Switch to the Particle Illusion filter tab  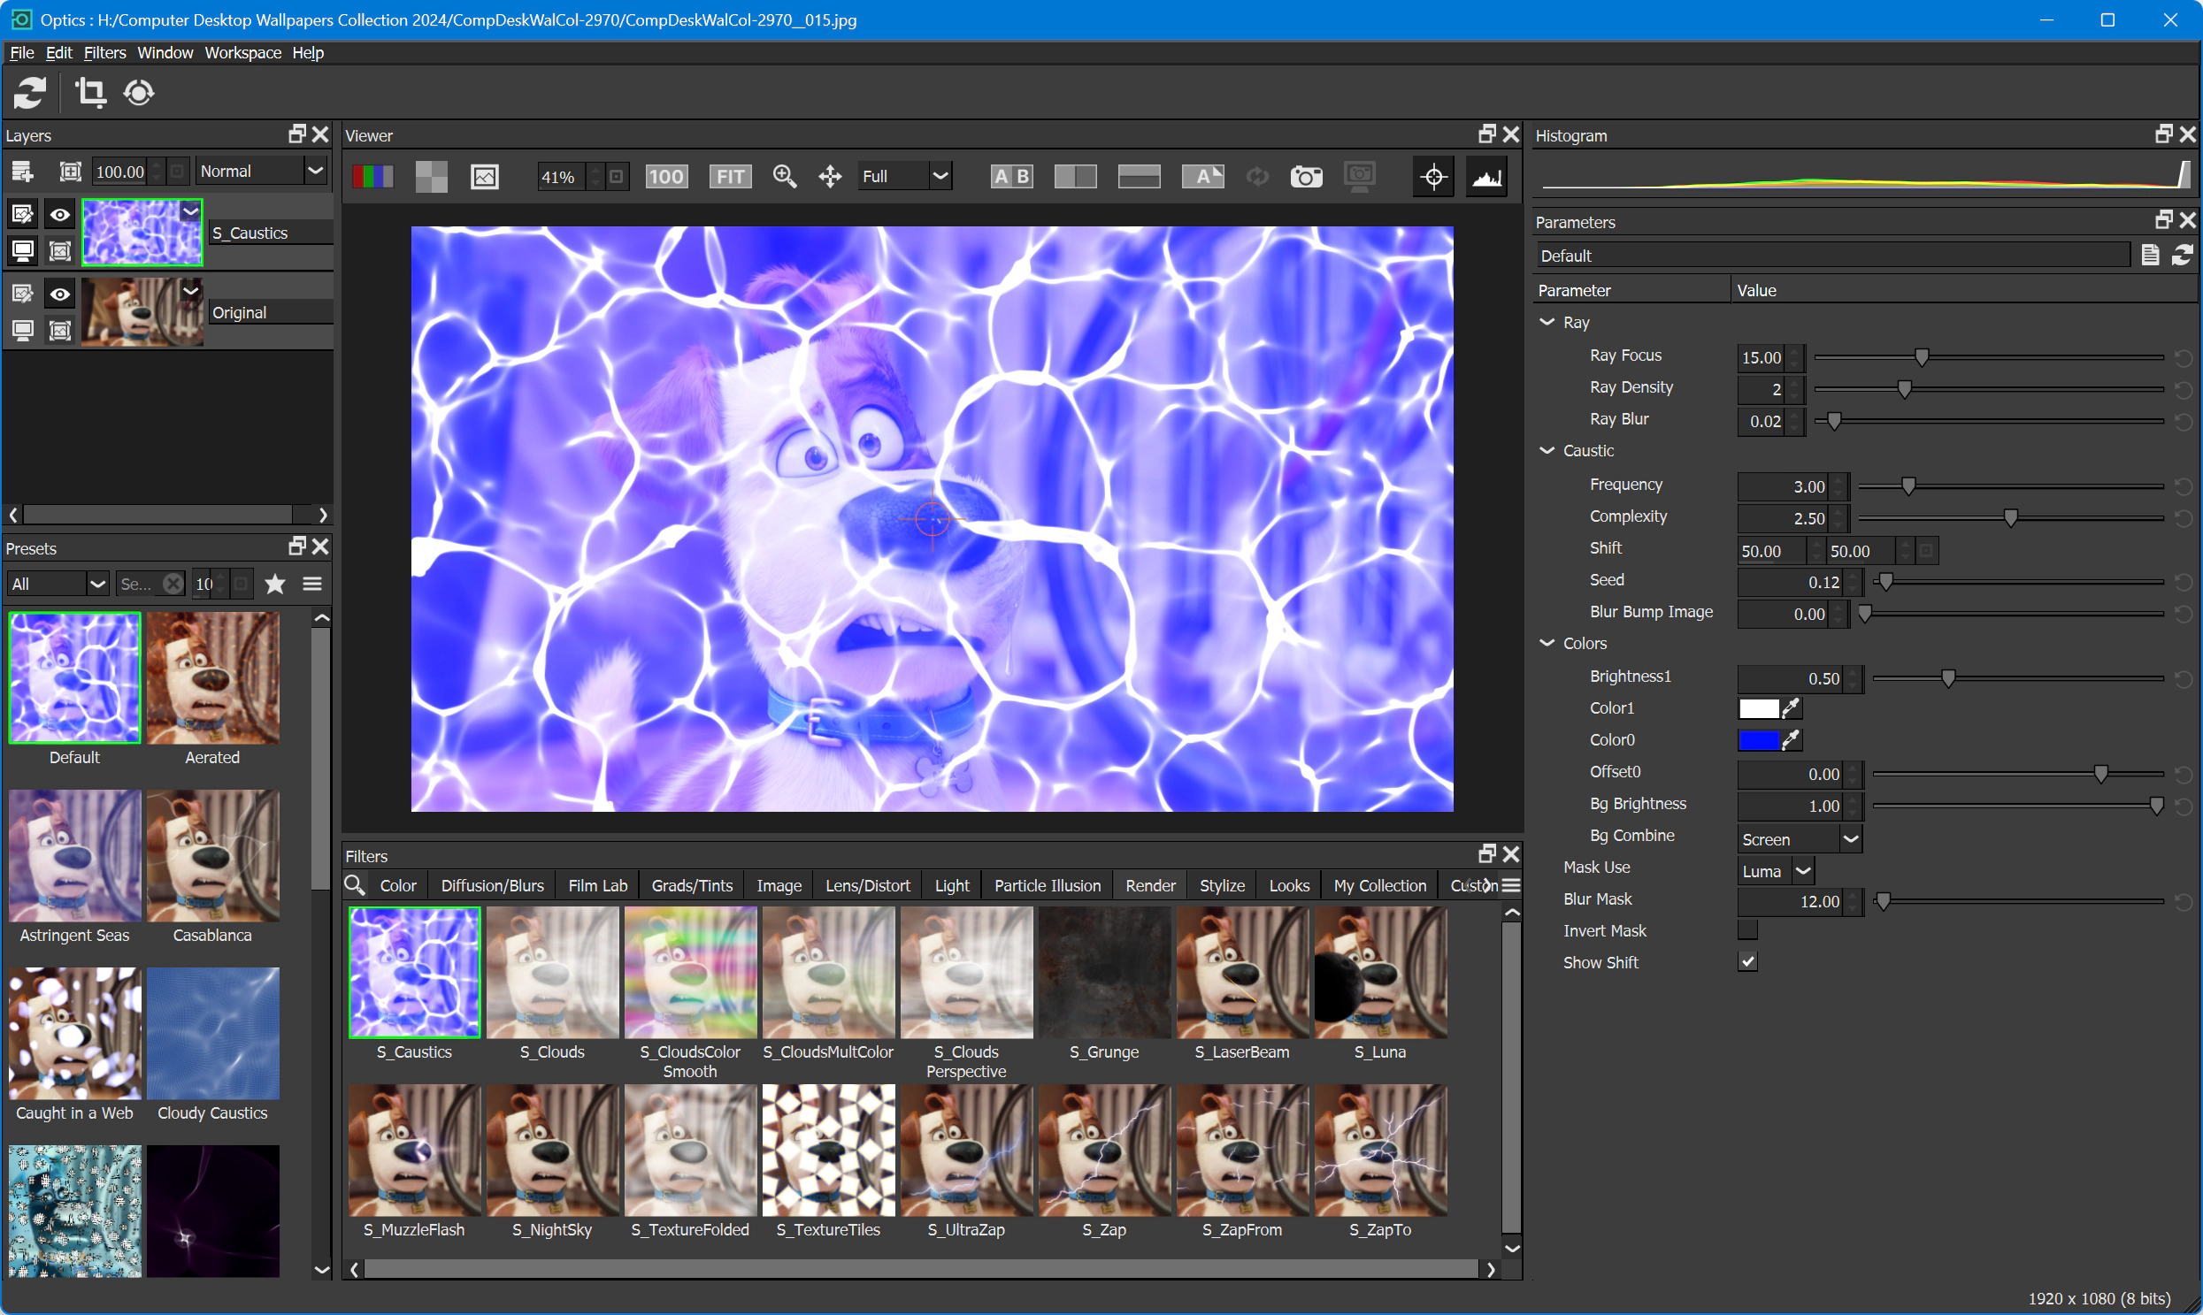[x=1047, y=885]
